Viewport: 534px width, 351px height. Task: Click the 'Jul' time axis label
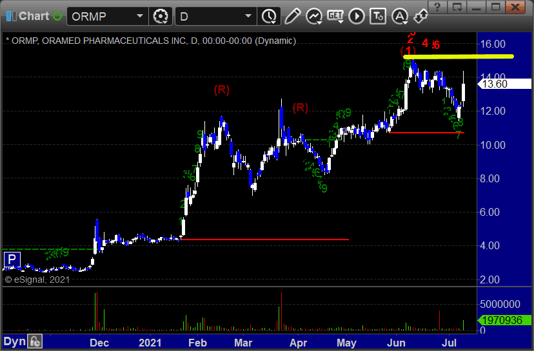pyautogui.click(x=450, y=343)
